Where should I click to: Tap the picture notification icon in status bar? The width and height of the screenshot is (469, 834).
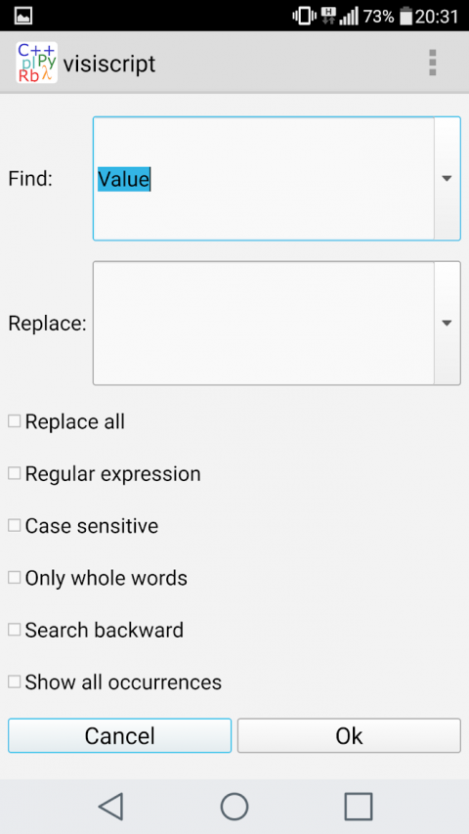click(23, 16)
